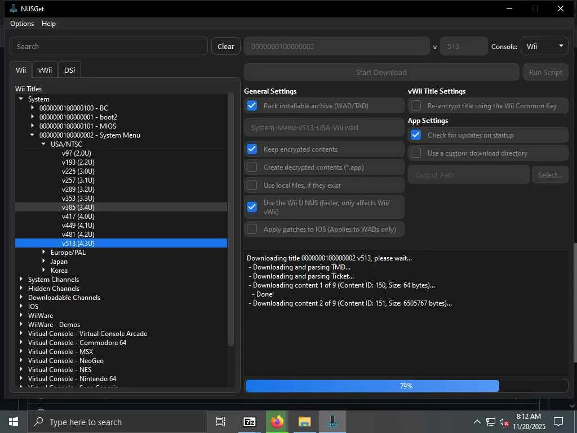The image size is (577, 433).
Task: Toggle Keep encrypted contents checkbox
Action: 252,149
